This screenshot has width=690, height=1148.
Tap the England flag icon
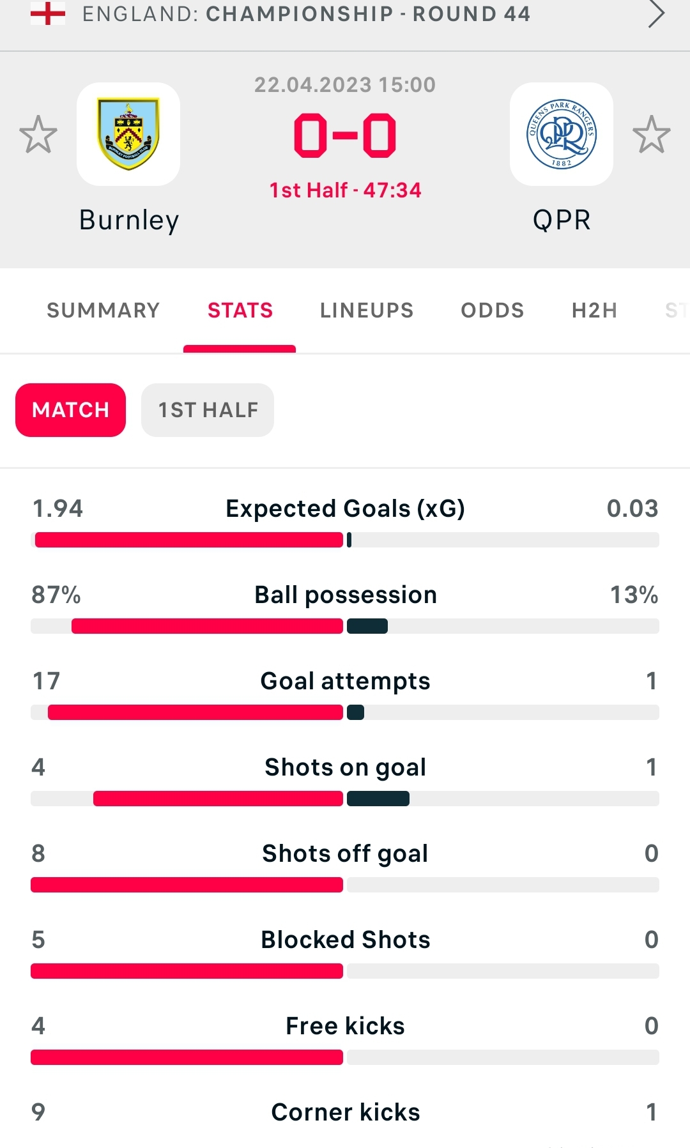click(x=48, y=13)
